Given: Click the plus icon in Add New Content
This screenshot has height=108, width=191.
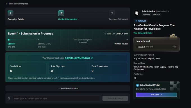Looking at the screenshot, I should click(x=59, y=88).
